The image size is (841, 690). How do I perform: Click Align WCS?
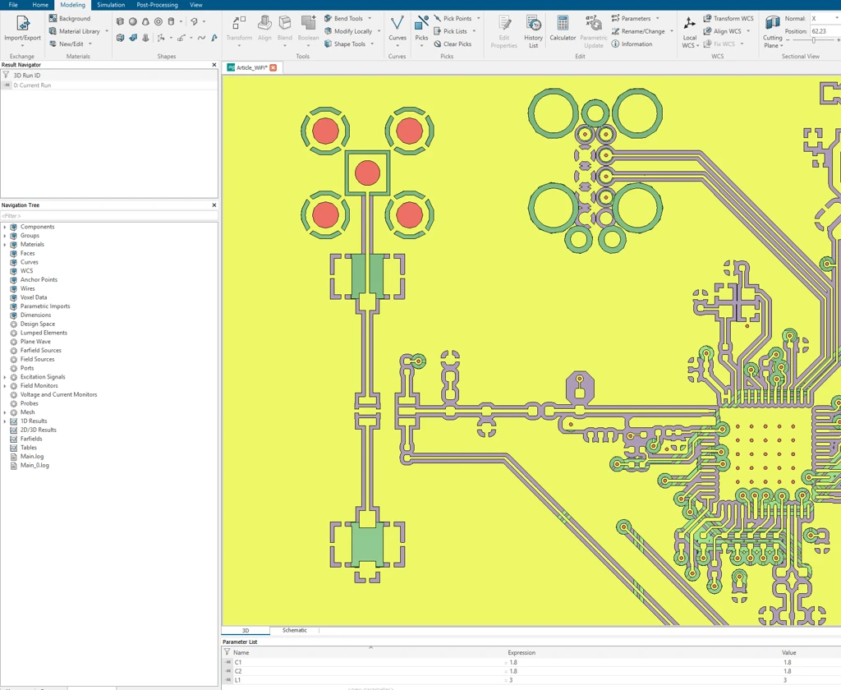[x=723, y=31]
